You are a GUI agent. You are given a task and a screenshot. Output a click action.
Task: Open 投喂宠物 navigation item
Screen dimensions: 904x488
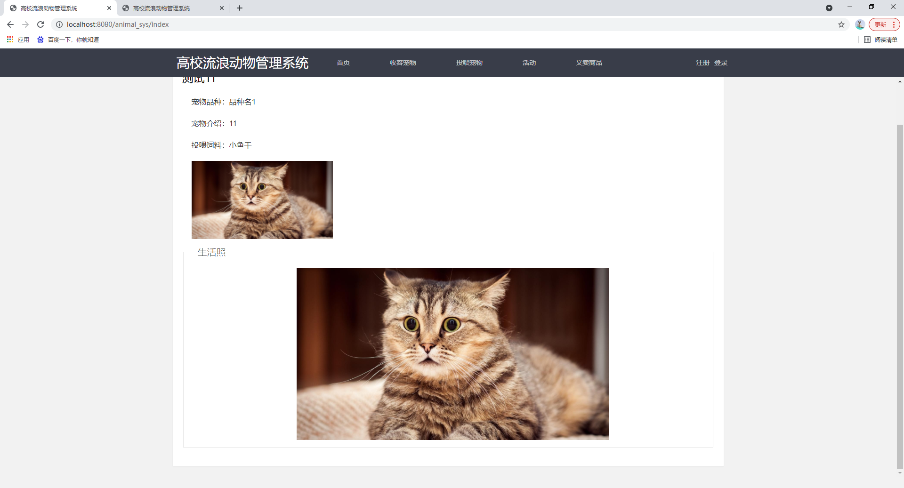(x=469, y=63)
